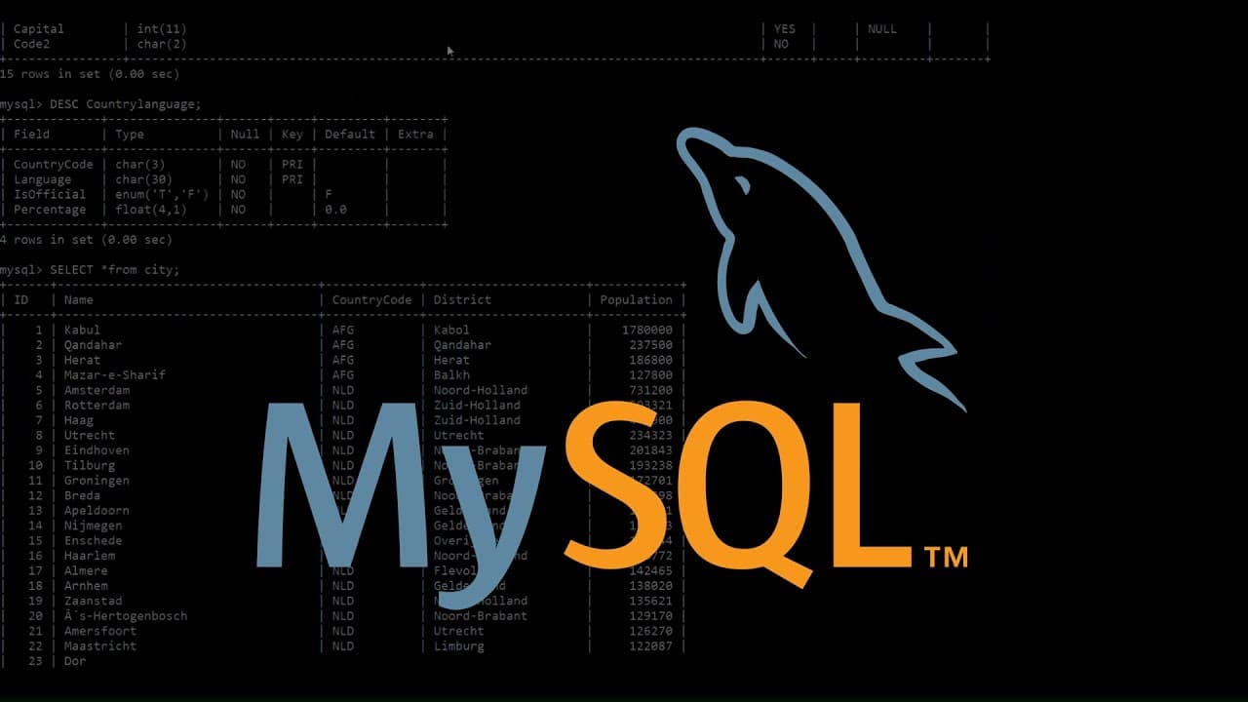Click the 'Default' column header
The image size is (1248, 702).
click(x=350, y=135)
